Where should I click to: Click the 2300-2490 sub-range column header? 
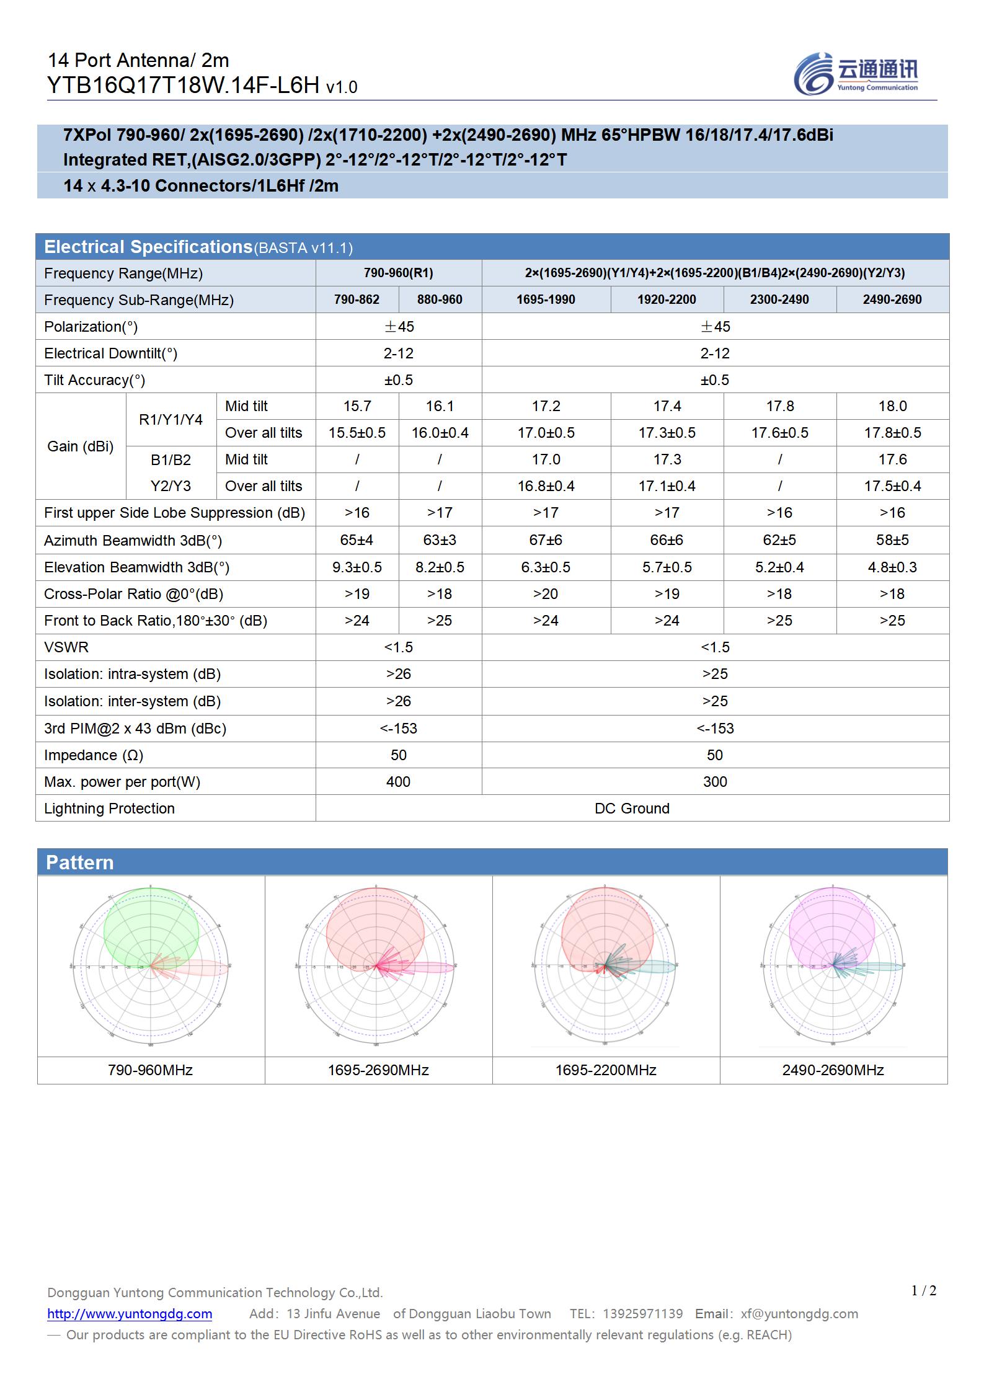[x=779, y=299]
